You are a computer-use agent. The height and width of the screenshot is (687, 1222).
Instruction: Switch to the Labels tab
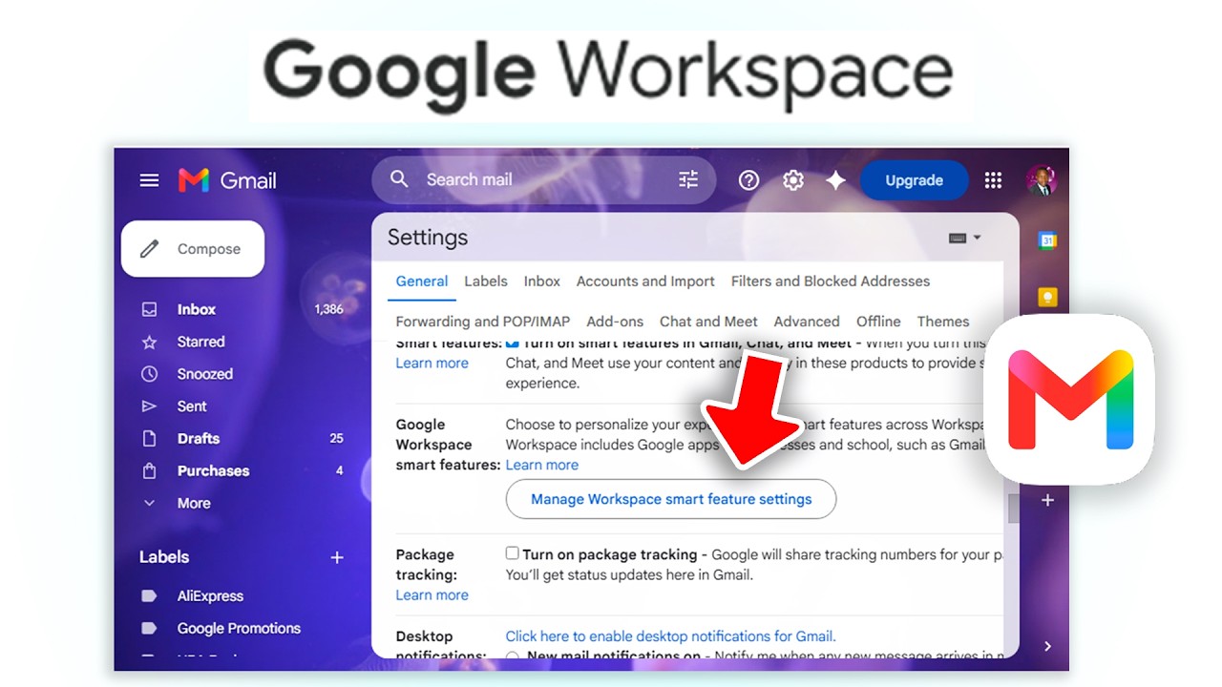(486, 281)
